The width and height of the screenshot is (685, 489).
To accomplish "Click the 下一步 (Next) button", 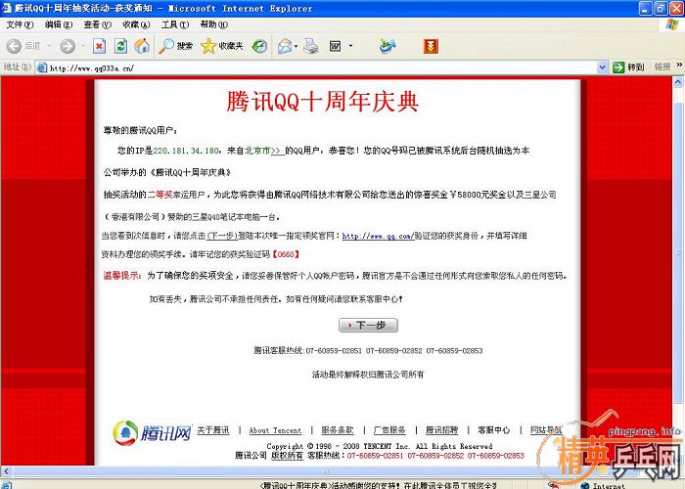I will pos(368,326).
